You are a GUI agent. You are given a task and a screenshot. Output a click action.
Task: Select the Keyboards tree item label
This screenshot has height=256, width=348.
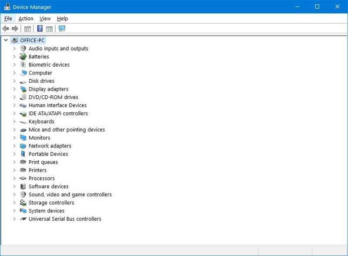pyautogui.click(x=41, y=121)
